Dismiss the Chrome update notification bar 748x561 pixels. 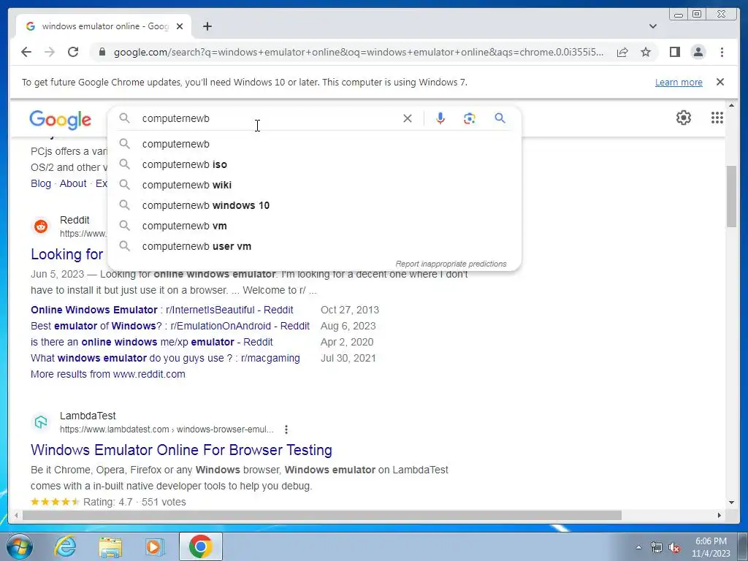pos(720,82)
